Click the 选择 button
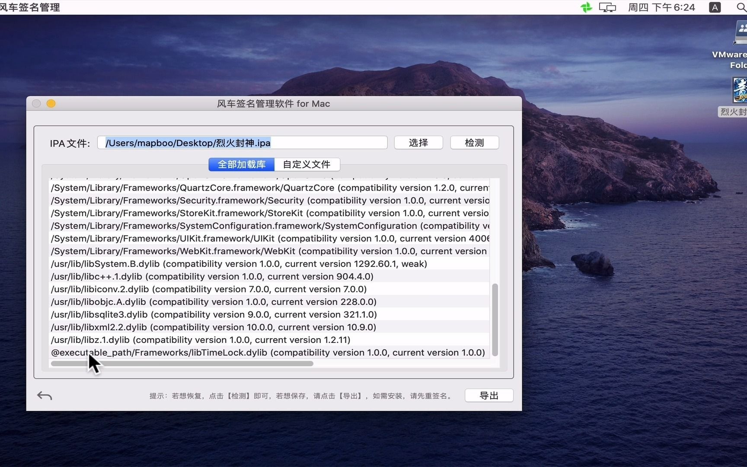The image size is (747, 467). point(418,143)
